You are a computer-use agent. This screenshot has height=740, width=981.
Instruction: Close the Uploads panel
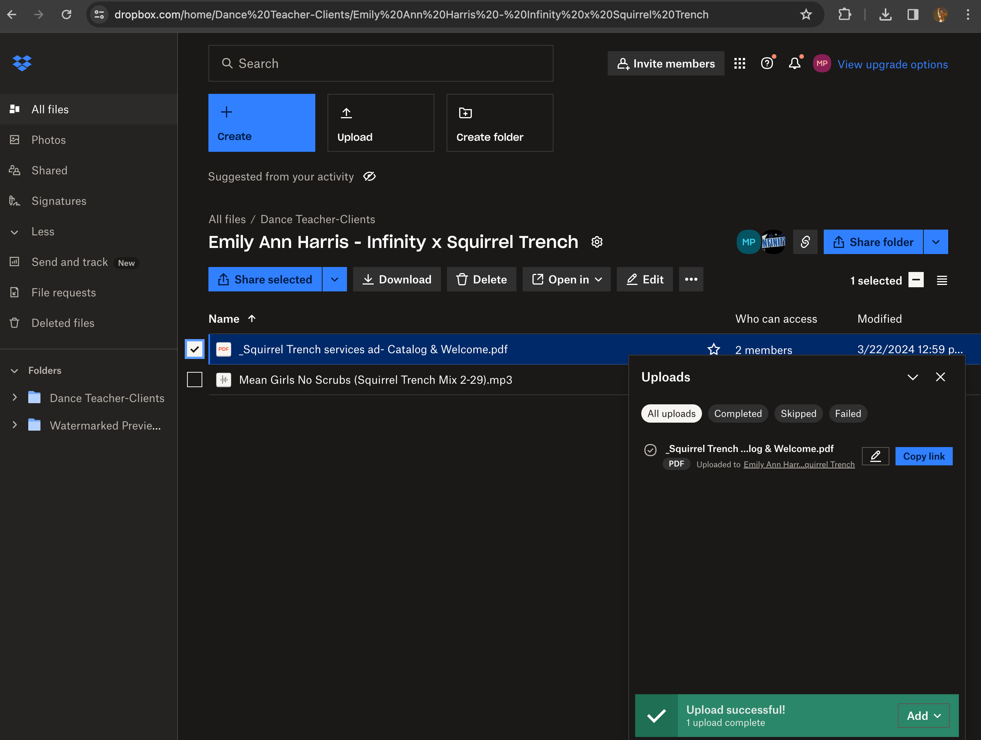[940, 376]
